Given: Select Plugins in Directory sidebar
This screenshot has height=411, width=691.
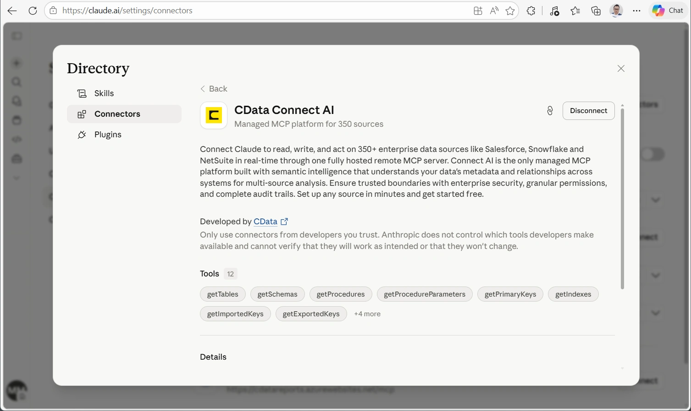Looking at the screenshot, I should (124, 135).
